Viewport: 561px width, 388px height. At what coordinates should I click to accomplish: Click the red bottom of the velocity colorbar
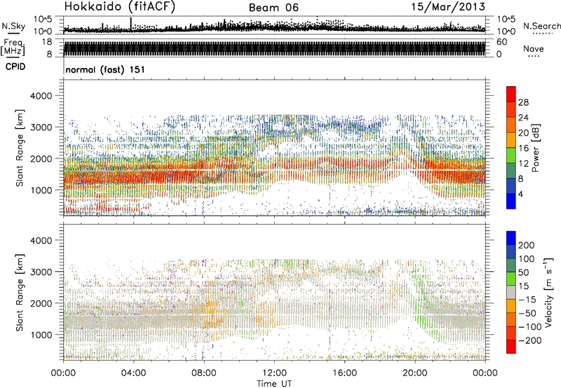click(511, 347)
